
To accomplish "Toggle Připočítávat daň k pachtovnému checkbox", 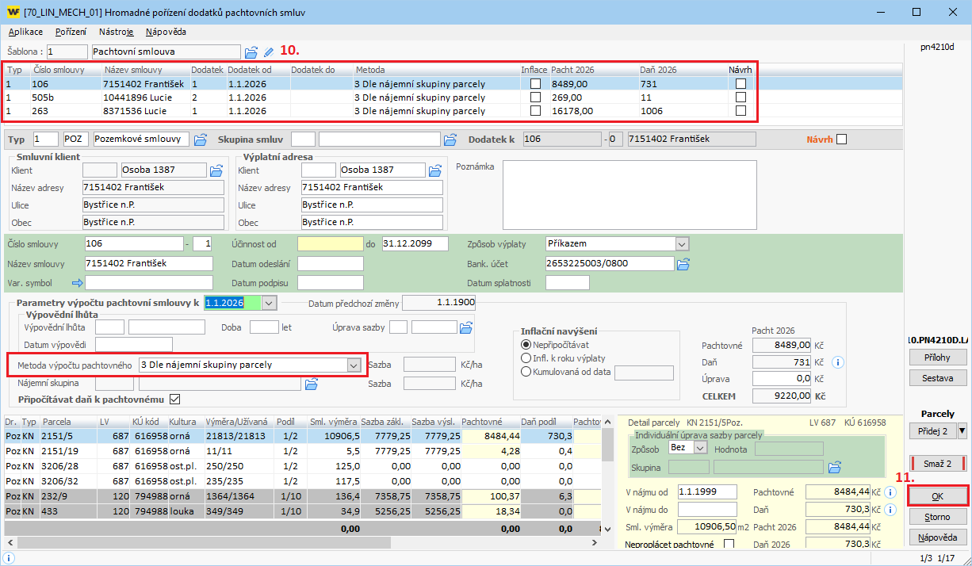I will [175, 399].
